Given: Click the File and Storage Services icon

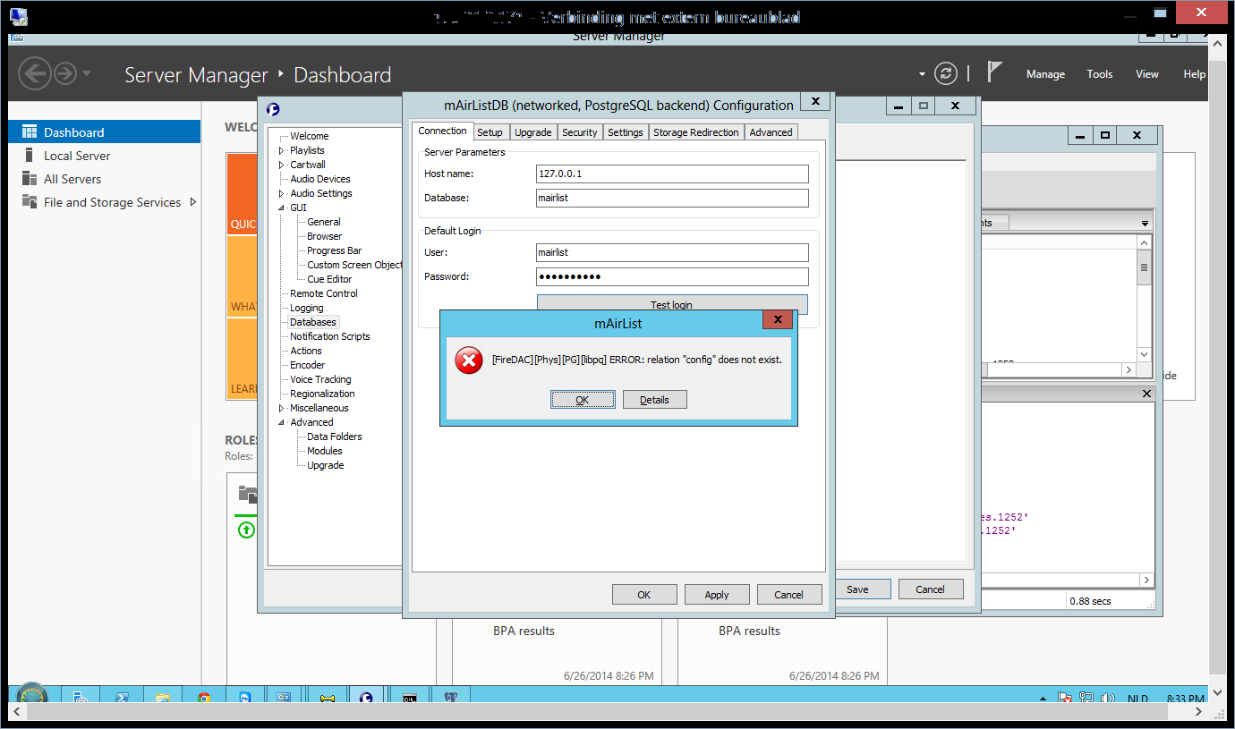Looking at the screenshot, I should (29, 202).
